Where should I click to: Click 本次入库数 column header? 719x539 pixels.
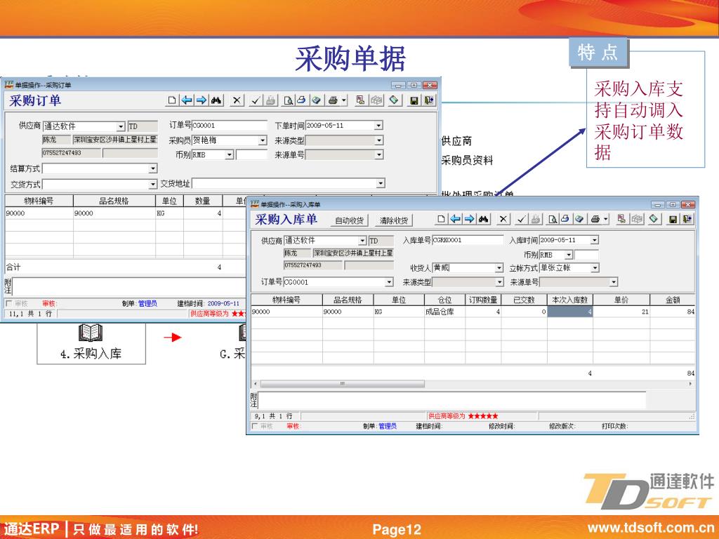click(570, 300)
